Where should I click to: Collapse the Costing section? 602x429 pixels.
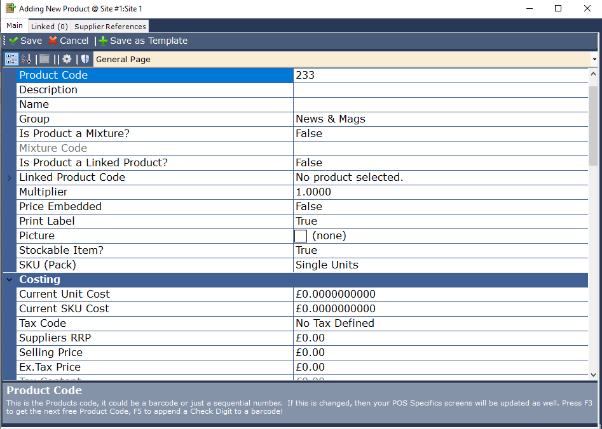point(10,279)
